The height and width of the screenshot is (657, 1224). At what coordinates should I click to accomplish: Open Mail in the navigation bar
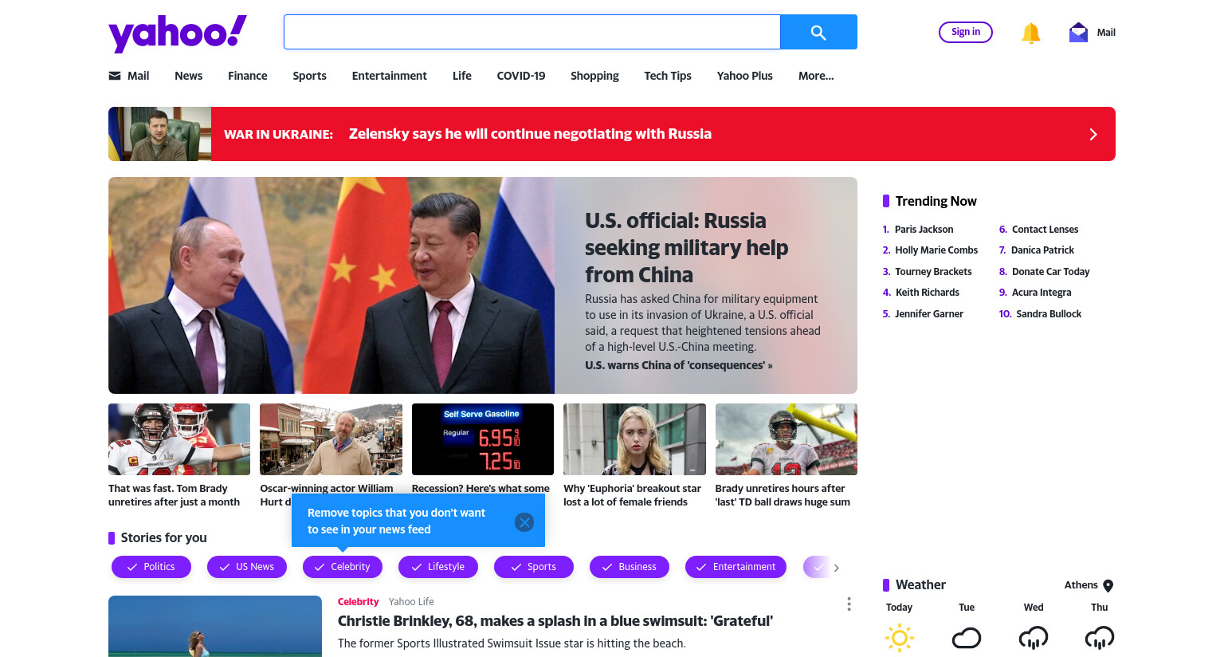tap(129, 76)
